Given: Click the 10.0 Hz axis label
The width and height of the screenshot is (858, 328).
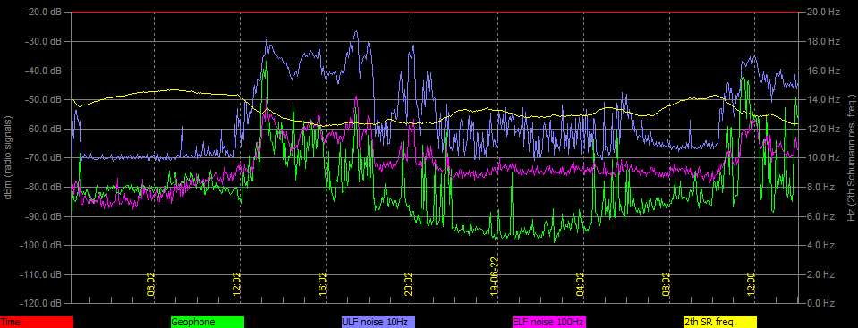Looking at the screenshot, I should point(824,157).
